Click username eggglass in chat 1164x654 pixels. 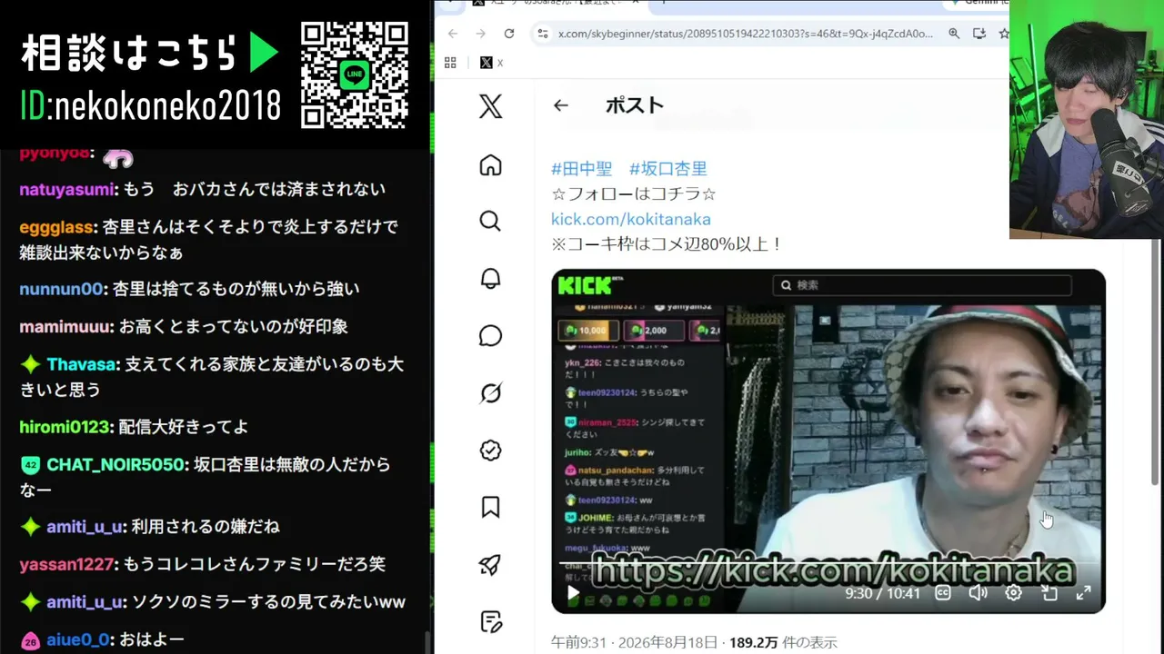(x=56, y=226)
